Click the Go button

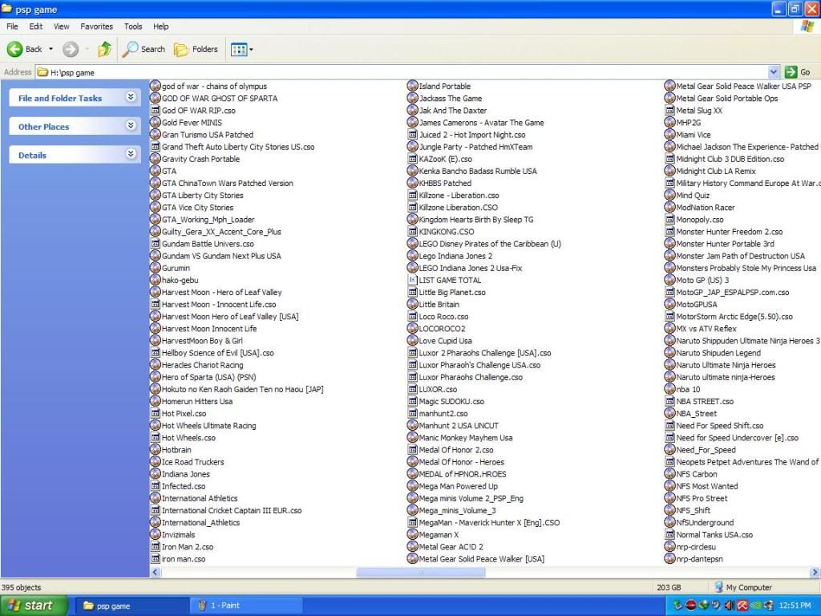pos(799,72)
